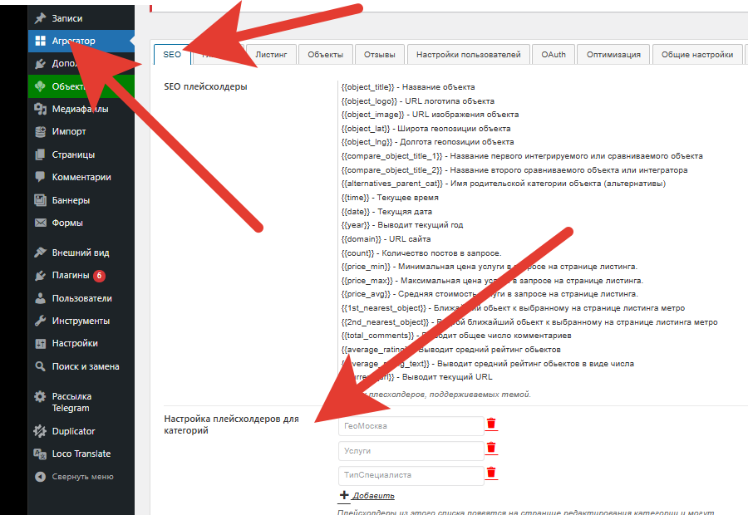Viewport: 748px width, 515px height.
Task: Click the ГеоМосква placeholder input field
Action: pyautogui.click(x=411, y=426)
